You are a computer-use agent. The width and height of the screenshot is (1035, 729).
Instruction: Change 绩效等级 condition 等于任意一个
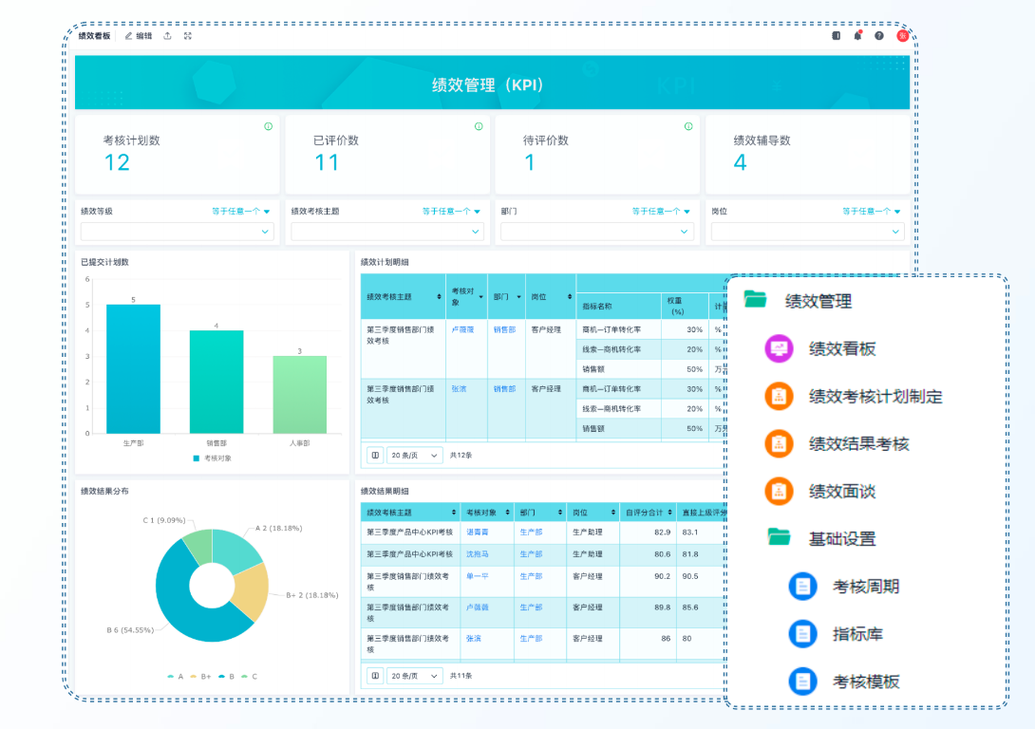click(x=241, y=211)
